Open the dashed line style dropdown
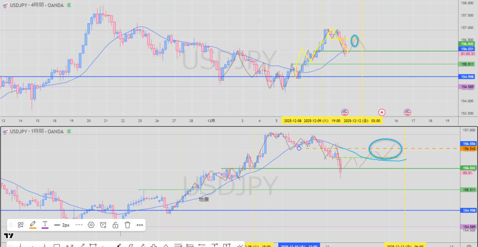478x247 pixels. 79,225
